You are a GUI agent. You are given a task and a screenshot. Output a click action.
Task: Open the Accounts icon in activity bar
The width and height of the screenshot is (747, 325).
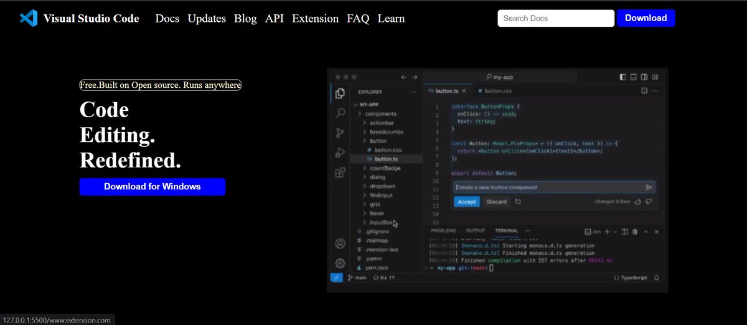[341, 243]
